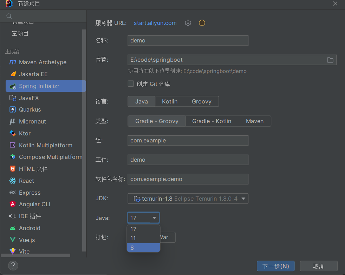Choose Gradle - Kotlin project type
Image resolution: width=345 pixels, height=275 pixels.
211,121
